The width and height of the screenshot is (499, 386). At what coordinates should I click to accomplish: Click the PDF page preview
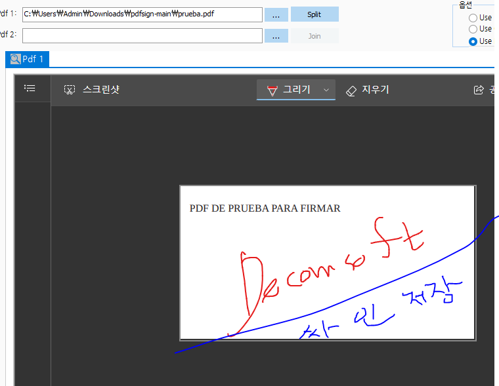328,263
